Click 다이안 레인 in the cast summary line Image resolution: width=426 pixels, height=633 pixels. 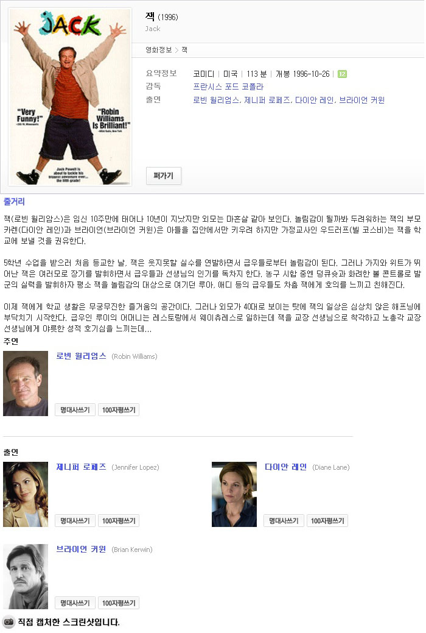(315, 100)
